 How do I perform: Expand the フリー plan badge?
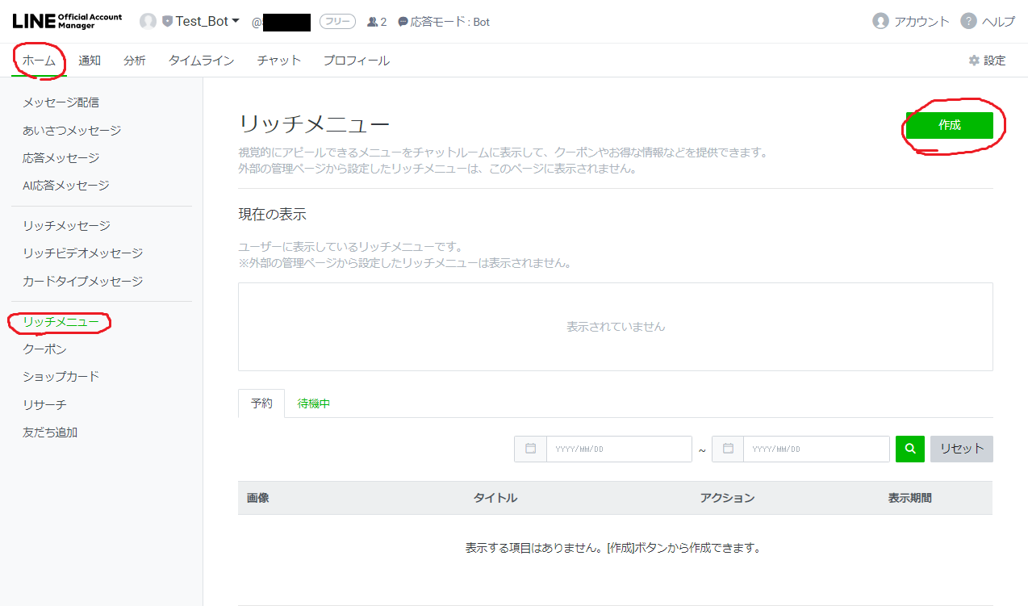[x=337, y=22]
